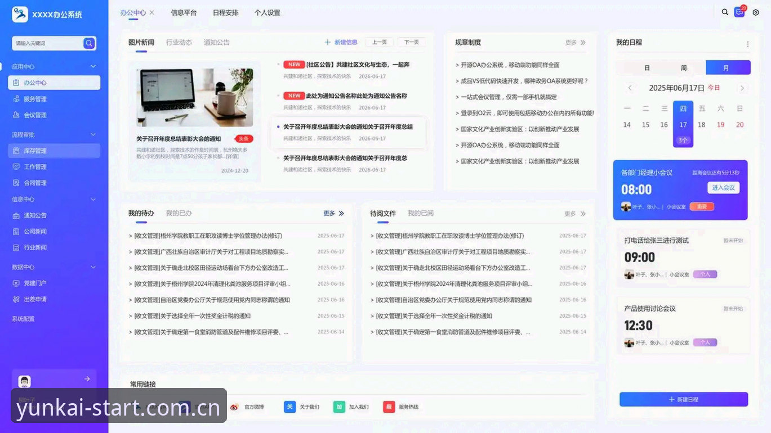Collapse the 流程审批 sidebar group
Screen dimensions: 771x433
pos(93,134)
